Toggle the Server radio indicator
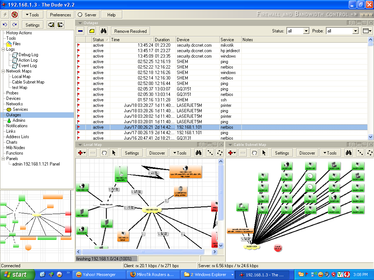374x280 pixels. [80, 15]
